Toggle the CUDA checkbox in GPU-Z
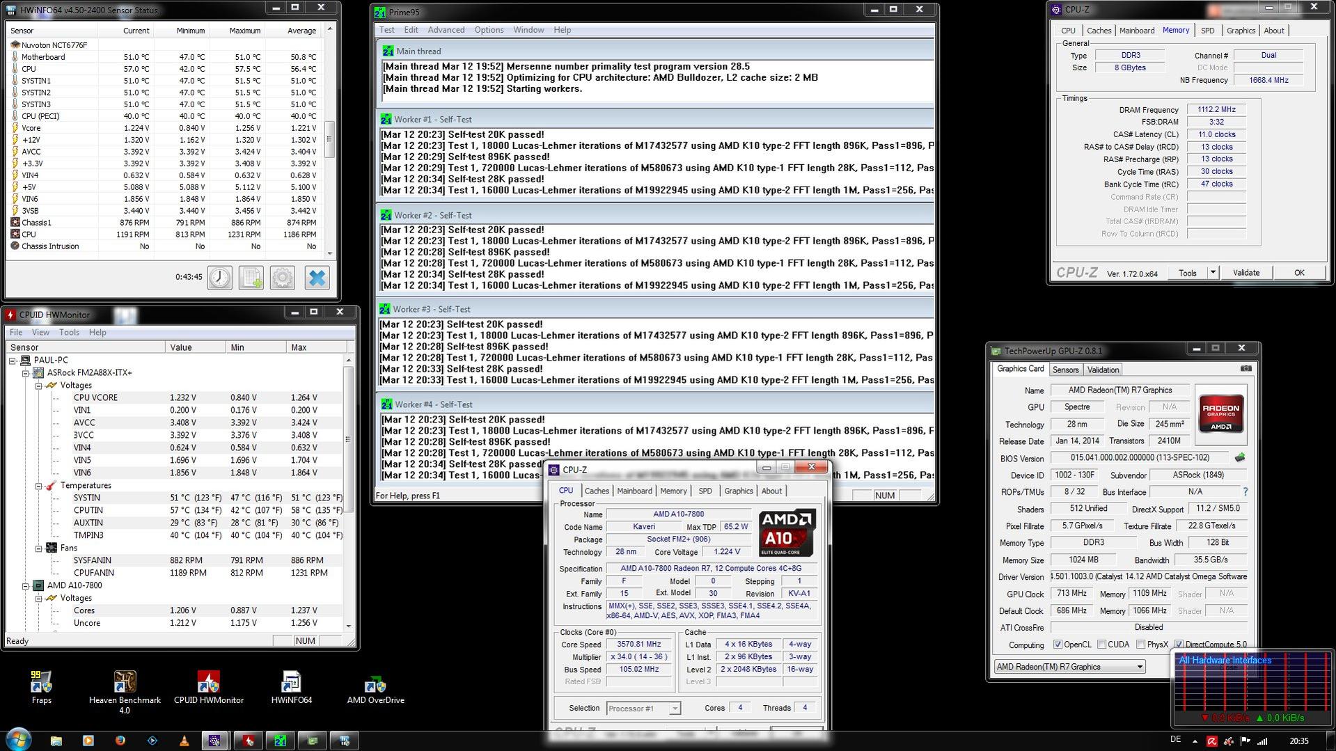Image resolution: width=1336 pixels, height=751 pixels. (x=1101, y=645)
